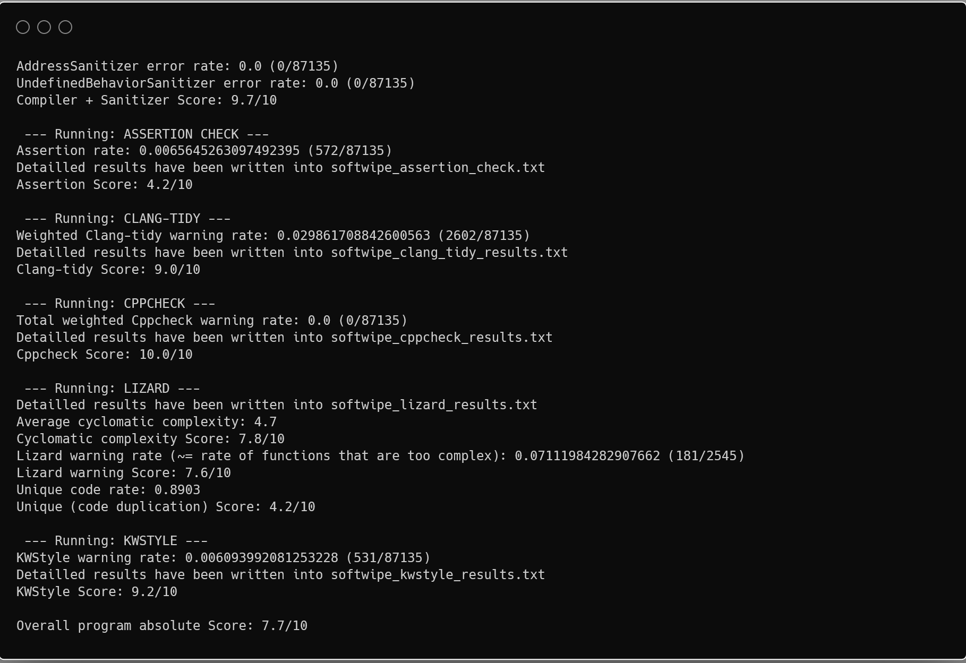
Task: Click the CLANG-TIDY section header
Action: coord(127,218)
